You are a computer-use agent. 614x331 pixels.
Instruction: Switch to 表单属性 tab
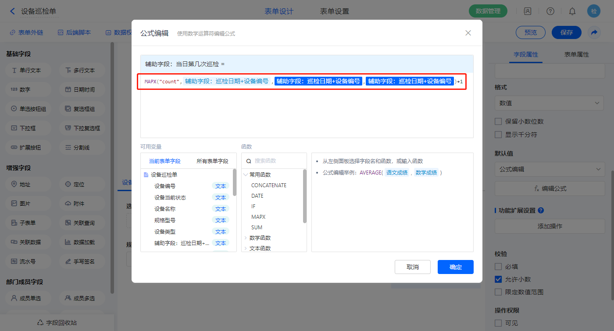pyautogui.click(x=576, y=55)
